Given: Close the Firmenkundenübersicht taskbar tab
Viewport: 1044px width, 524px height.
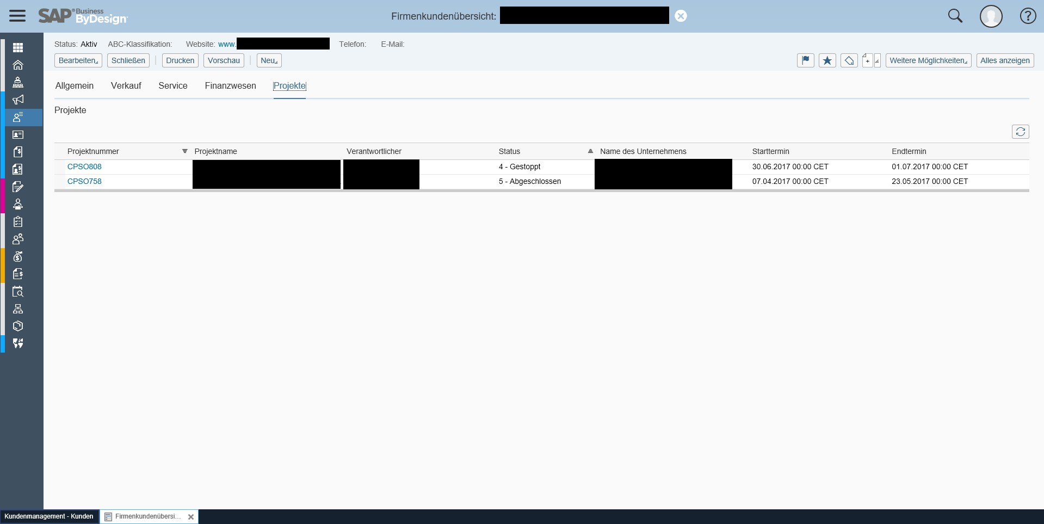Looking at the screenshot, I should click(191, 517).
